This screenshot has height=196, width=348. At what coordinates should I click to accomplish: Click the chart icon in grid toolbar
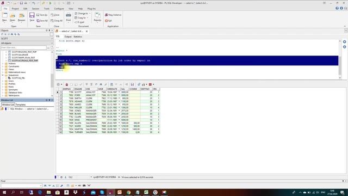[x=144, y=84]
